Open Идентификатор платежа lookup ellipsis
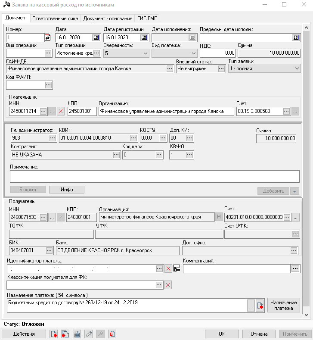313x340 pixels. click(x=159, y=268)
